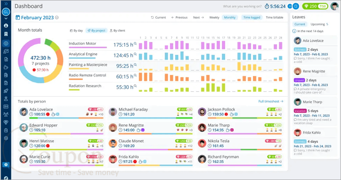Open the user avatar menu top right
The image size is (341, 180).
point(334,6)
